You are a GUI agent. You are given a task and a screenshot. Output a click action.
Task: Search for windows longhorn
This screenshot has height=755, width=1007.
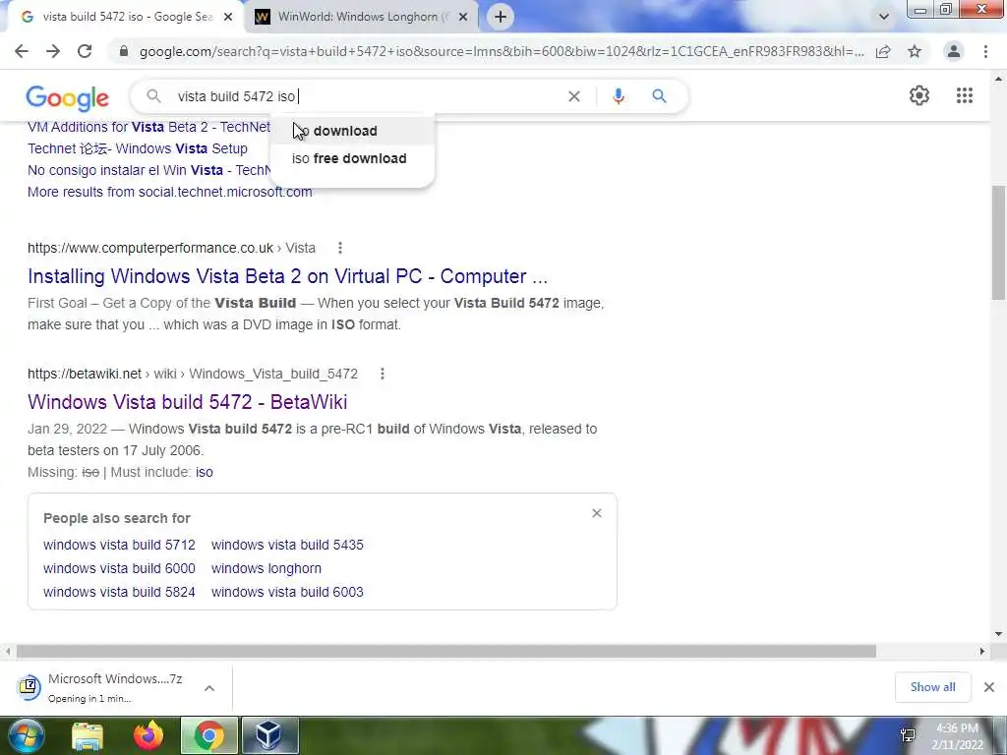pos(267,569)
